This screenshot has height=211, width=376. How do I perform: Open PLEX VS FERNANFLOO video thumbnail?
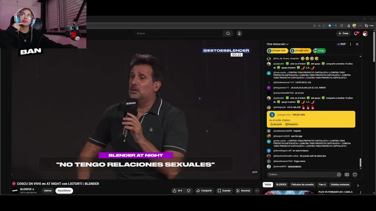click(x=290, y=193)
